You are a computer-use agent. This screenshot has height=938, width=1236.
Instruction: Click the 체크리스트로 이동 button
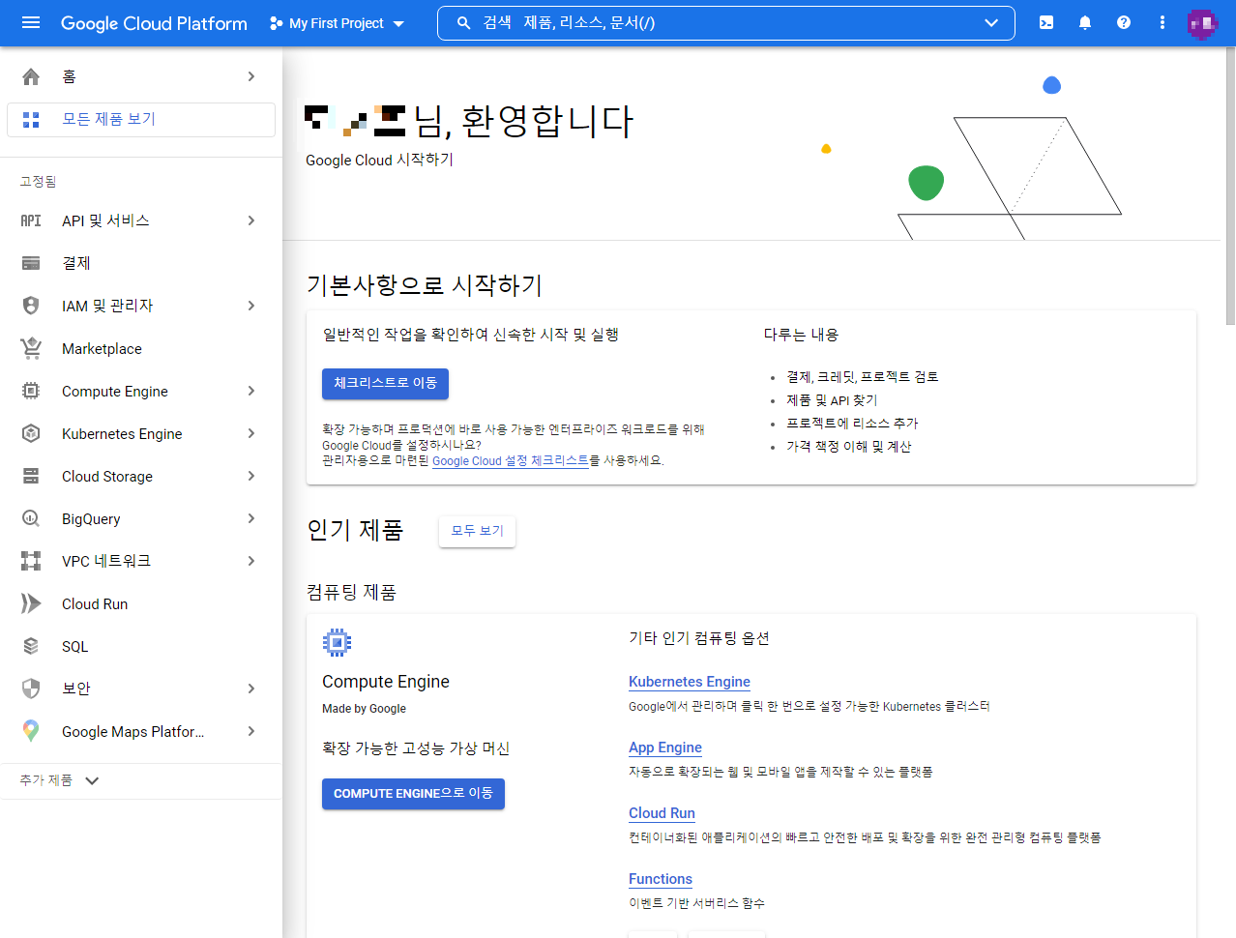click(385, 383)
